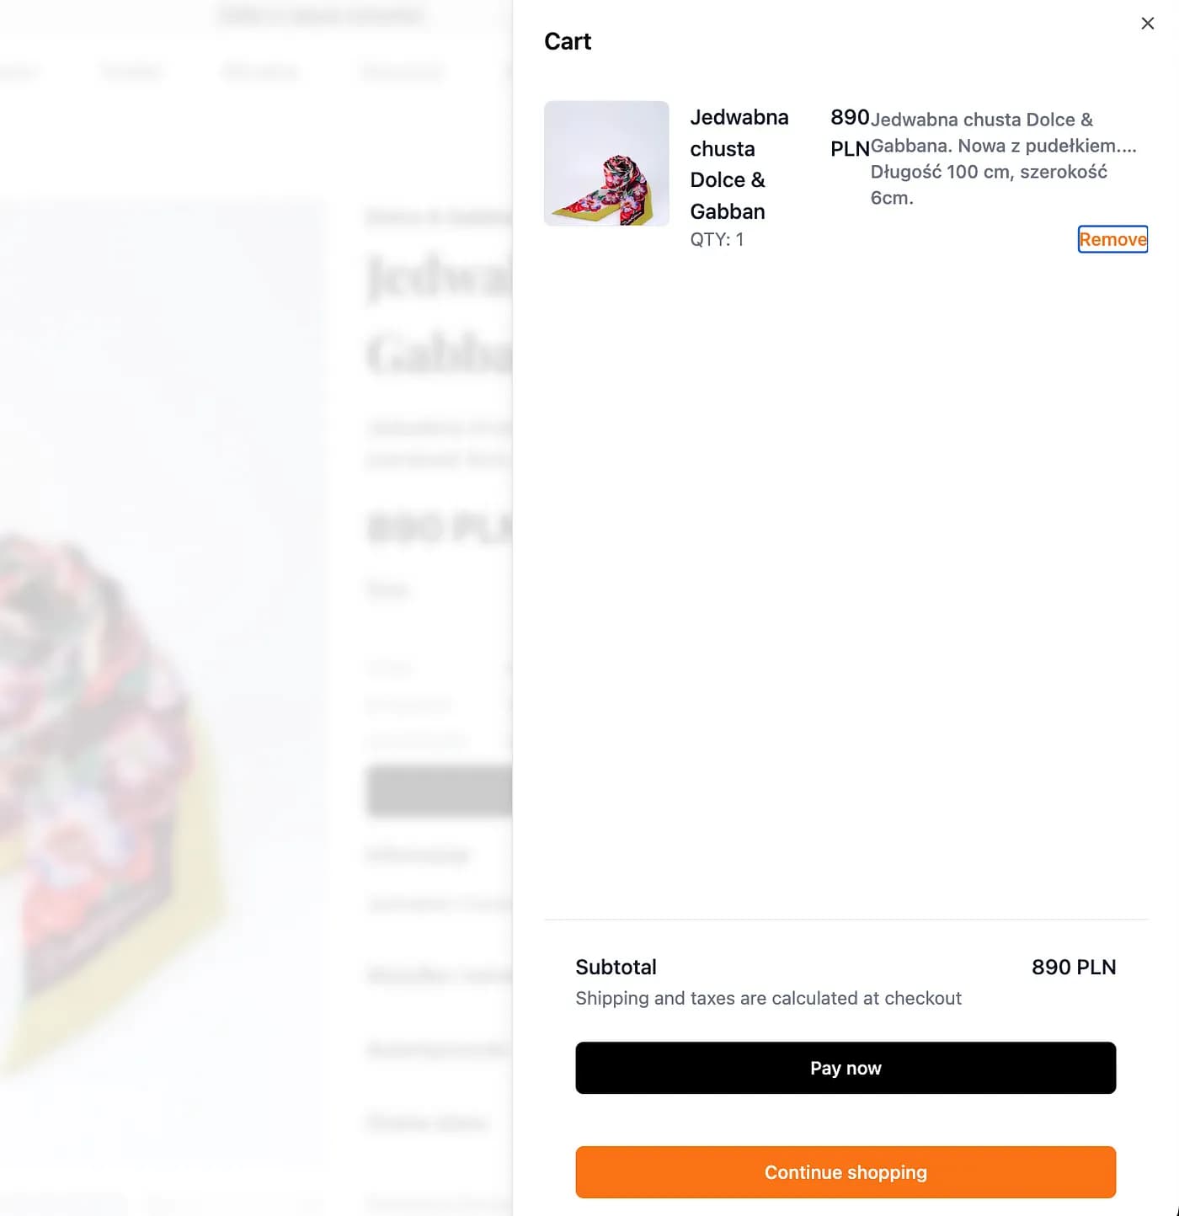The image size is (1179, 1216).
Task: Select the Jedwabna chusta Dolce & Gabban title
Action: (739, 164)
